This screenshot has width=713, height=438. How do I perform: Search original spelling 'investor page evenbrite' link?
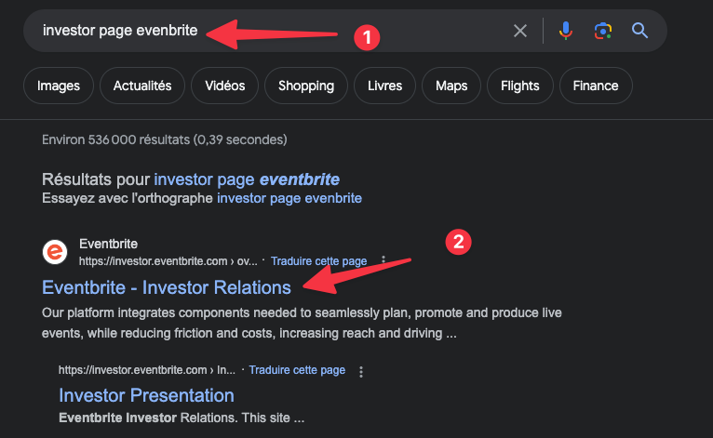289,199
